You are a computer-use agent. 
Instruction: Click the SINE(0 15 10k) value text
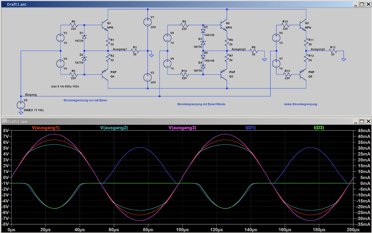pyautogui.click(x=34, y=110)
